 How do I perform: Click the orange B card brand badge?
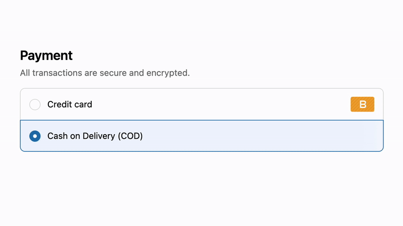pos(362,104)
